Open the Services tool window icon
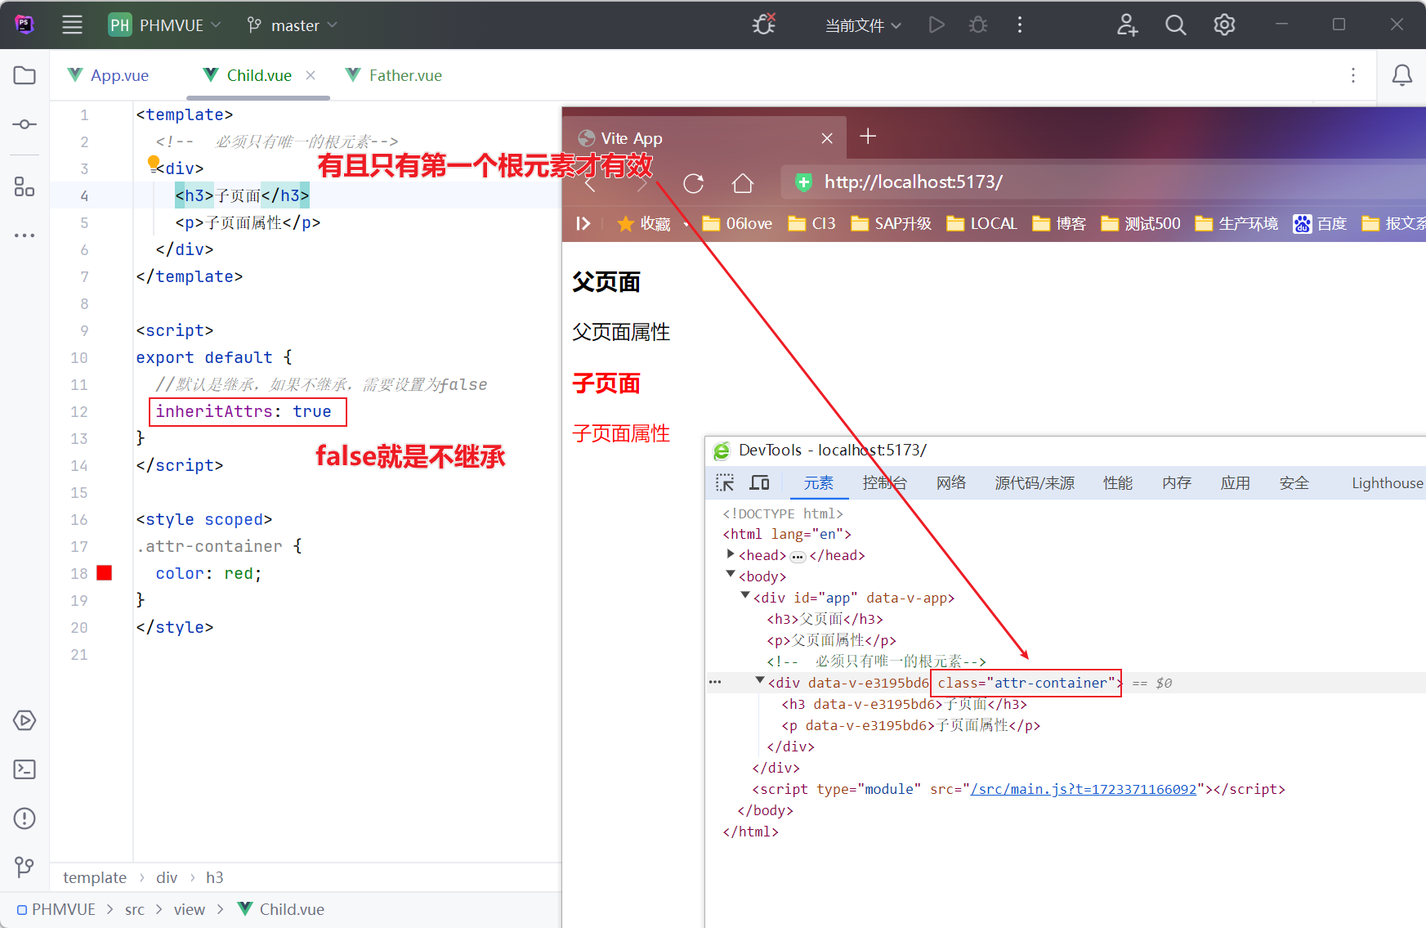 25,720
